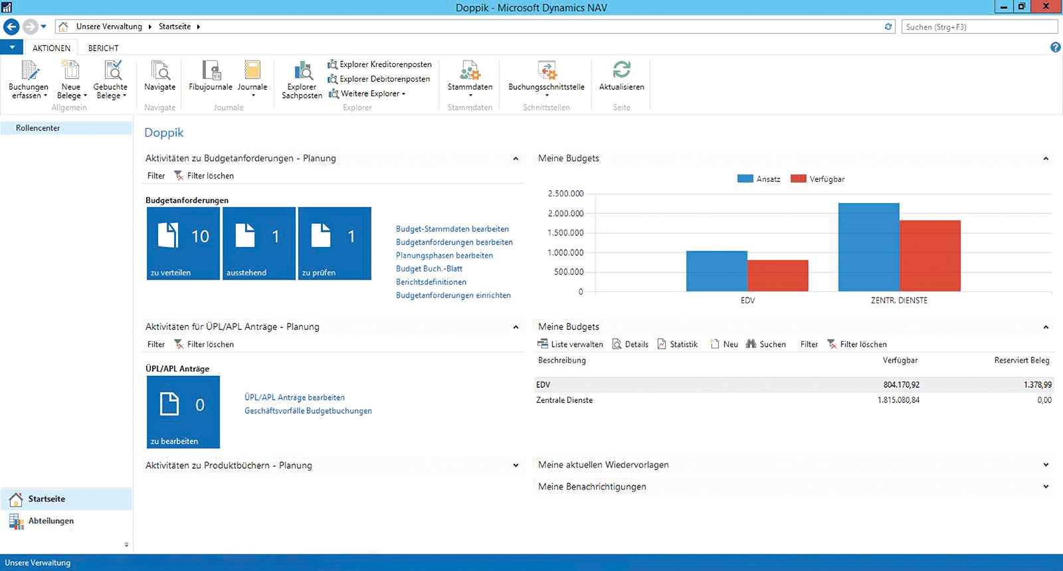Open Budget-Stammdaten bearbeiten link
Image resolution: width=1063 pixels, height=571 pixels.
tap(452, 229)
